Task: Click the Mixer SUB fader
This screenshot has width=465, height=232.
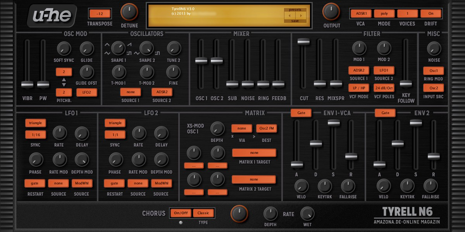Action: [232, 84]
